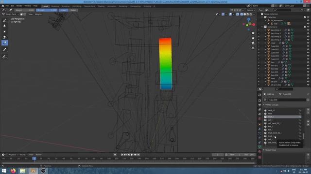Open the Output properties tab

click(259, 105)
